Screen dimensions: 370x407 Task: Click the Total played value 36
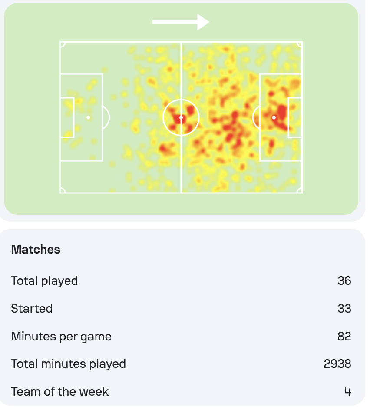(344, 280)
